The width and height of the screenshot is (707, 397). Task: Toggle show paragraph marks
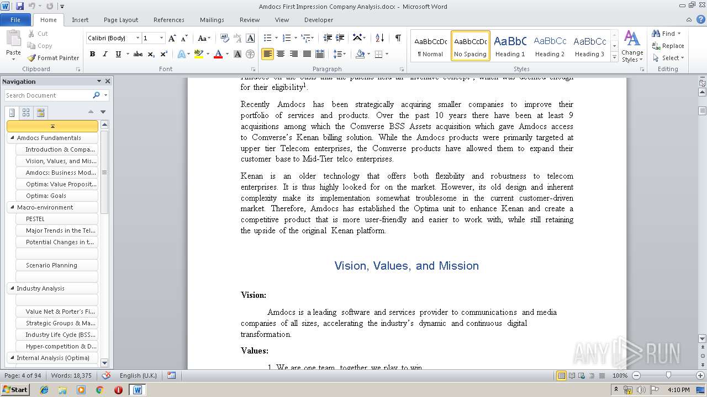coord(398,38)
